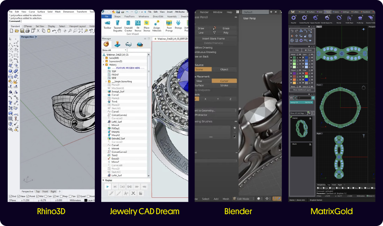Switch to the Shape ribbon tab
This screenshot has width=383, height=226.
(x=117, y=17)
